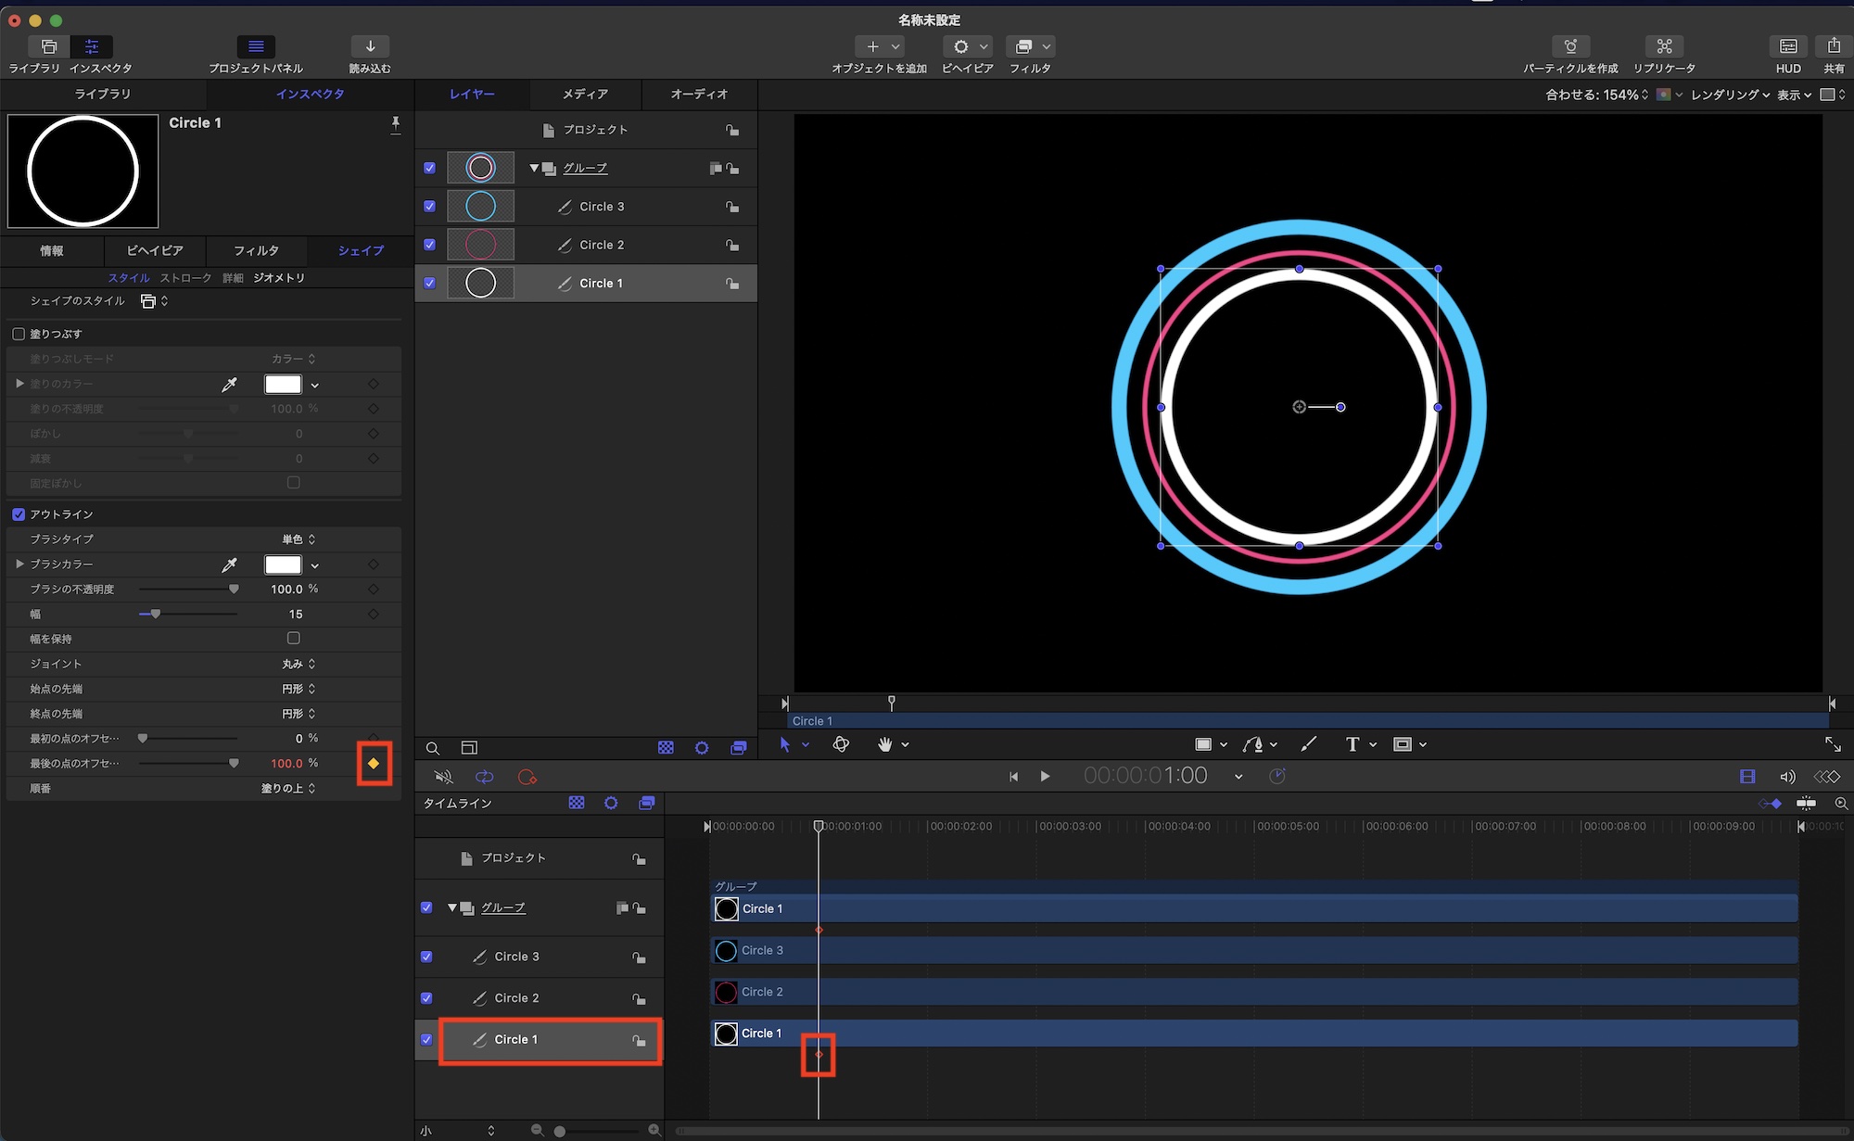
Task: Open the Brush Type (ブラシタイプ) dropdown
Action: click(298, 539)
